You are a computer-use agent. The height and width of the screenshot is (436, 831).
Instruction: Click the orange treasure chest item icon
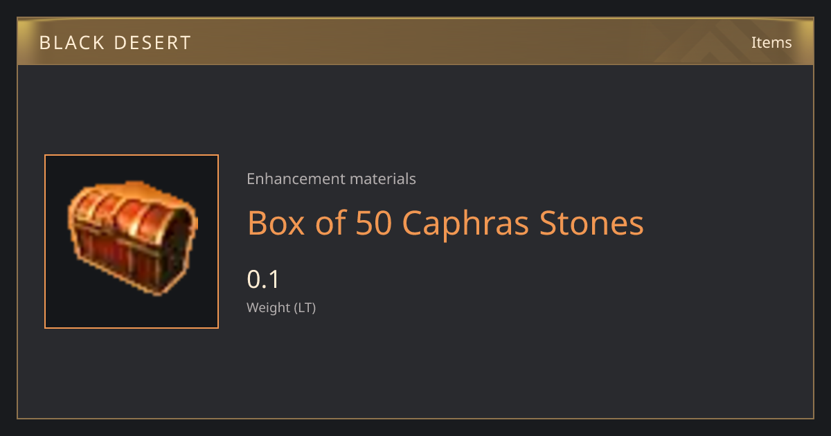pos(132,237)
